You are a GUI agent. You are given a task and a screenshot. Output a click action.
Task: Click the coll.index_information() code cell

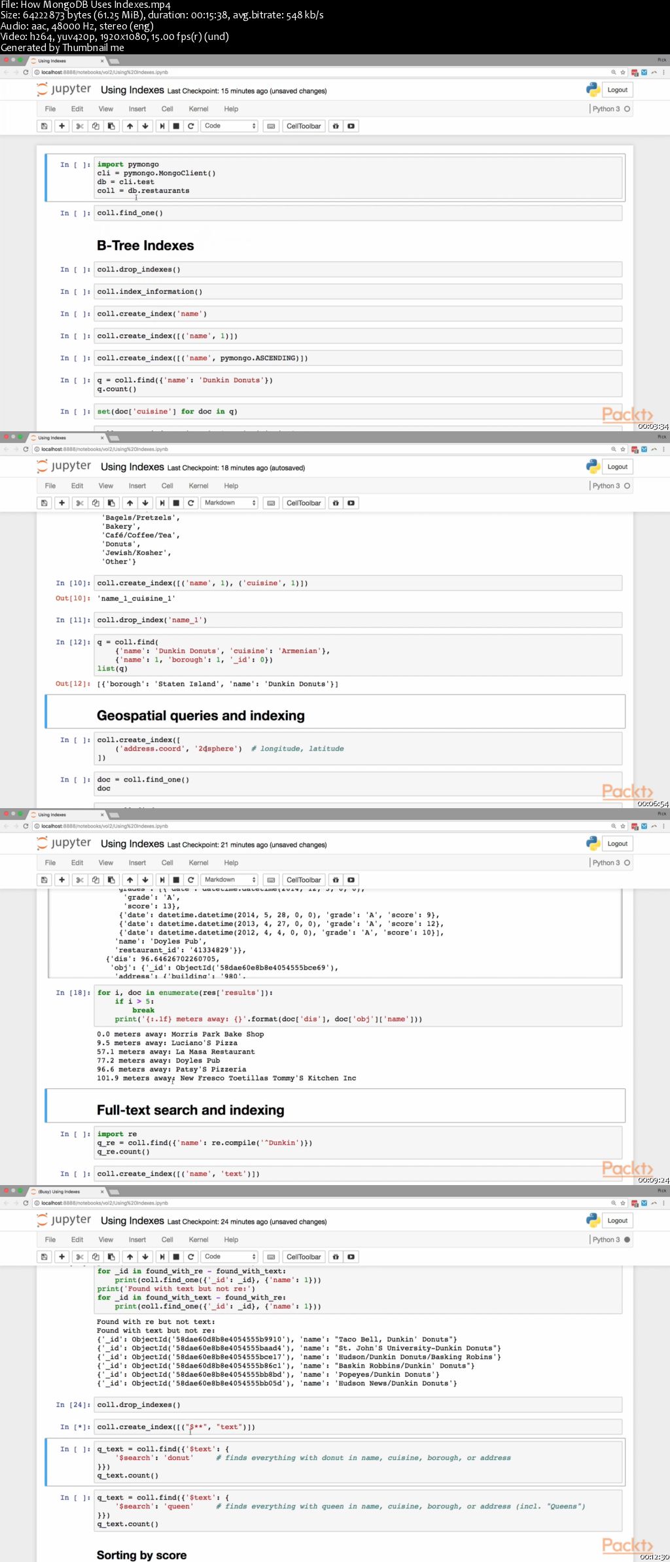pyautogui.click(x=359, y=292)
